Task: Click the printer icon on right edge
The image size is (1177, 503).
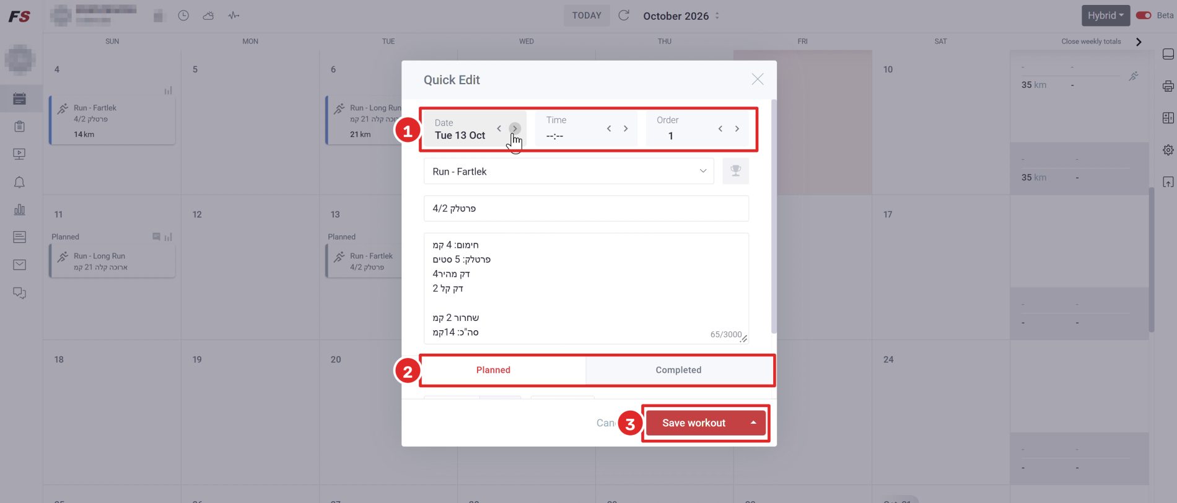Action: (1168, 86)
